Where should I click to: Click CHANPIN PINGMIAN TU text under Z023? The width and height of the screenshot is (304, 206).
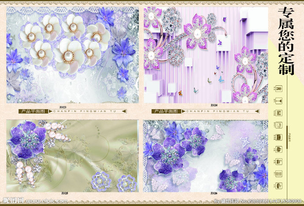click(85, 111)
